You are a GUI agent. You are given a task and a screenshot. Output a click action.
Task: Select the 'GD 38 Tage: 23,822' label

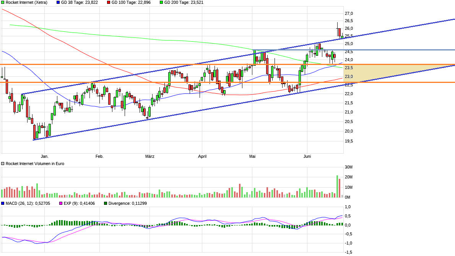[80, 2]
